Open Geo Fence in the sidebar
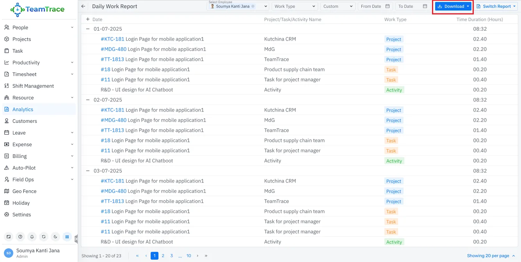The image size is (521, 262). coord(24,191)
